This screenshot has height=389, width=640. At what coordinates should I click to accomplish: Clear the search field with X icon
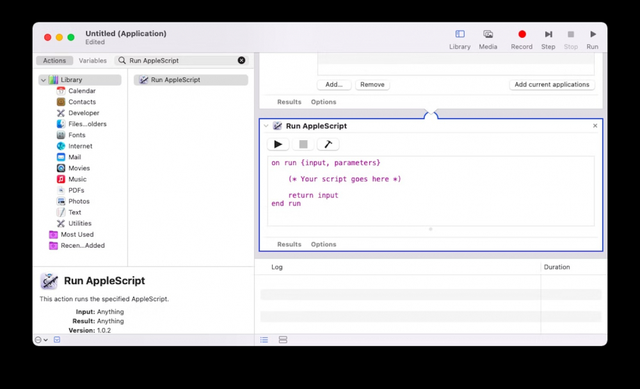[x=241, y=60]
